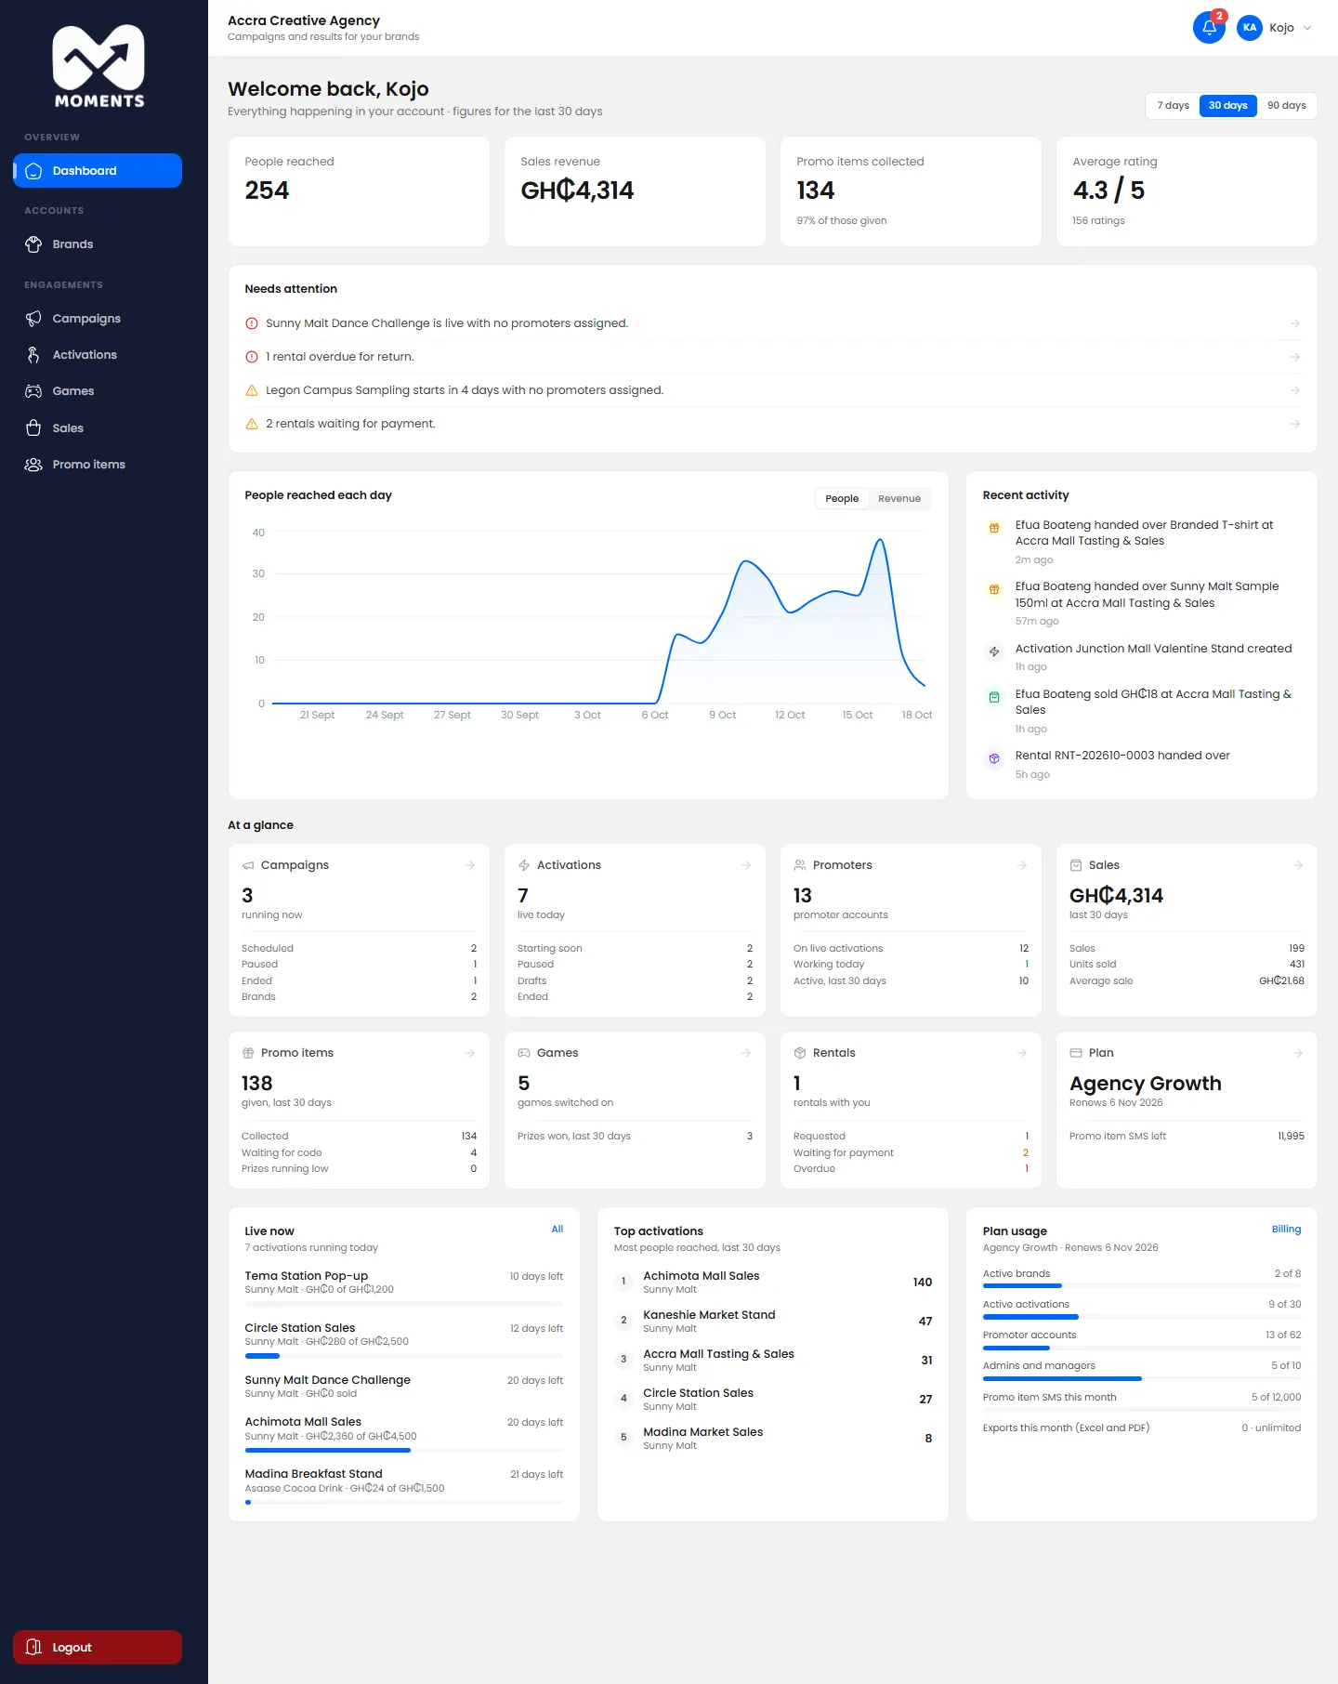Open Activations glance card arrow

(x=746, y=865)
